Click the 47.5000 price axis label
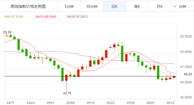The width and height of the screenshot is (194, 105). pos(186,67)
